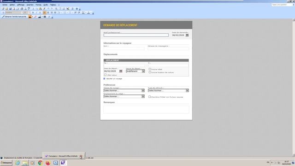Open calendar picker for Date de départ
The image size is (295, 166).
pos(121,71)
